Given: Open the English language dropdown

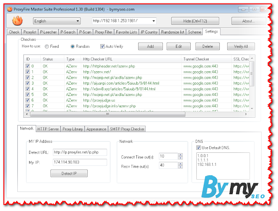Looking at the screenshot, I should tap(57, 21).
